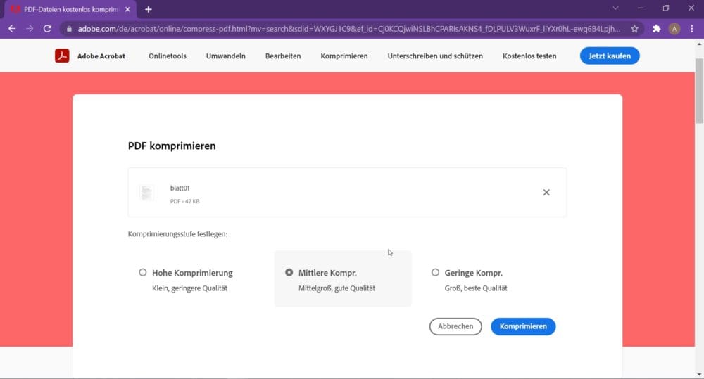Click scrollbar down arrow
Image resolution: width=704 pixels, height=379 pixels.
point(699,375)
